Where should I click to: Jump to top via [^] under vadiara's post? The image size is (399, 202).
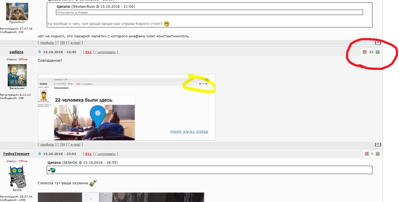[378, 144]
